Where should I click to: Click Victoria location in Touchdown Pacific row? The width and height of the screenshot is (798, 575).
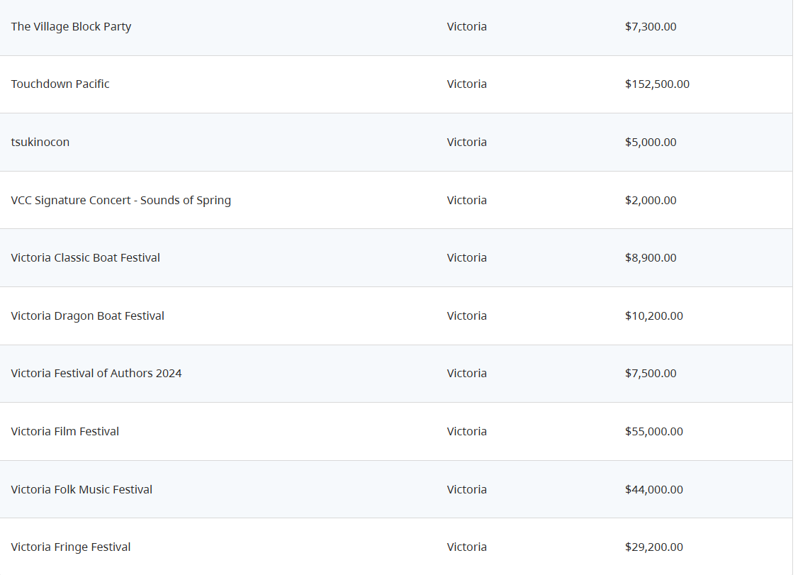[467, 84]
